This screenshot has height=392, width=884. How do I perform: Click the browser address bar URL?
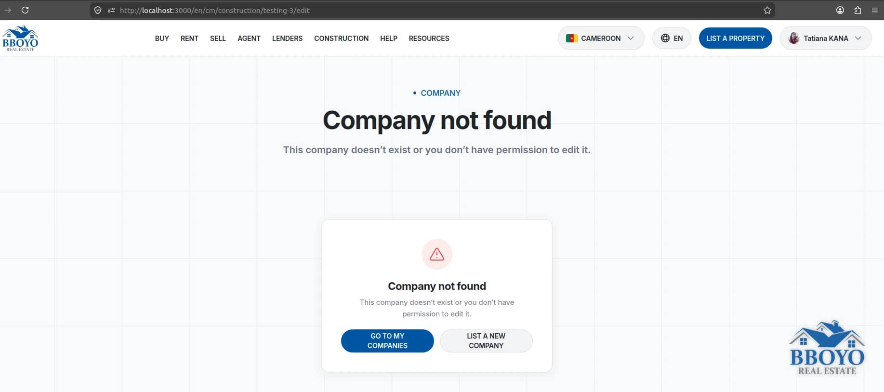214,10
